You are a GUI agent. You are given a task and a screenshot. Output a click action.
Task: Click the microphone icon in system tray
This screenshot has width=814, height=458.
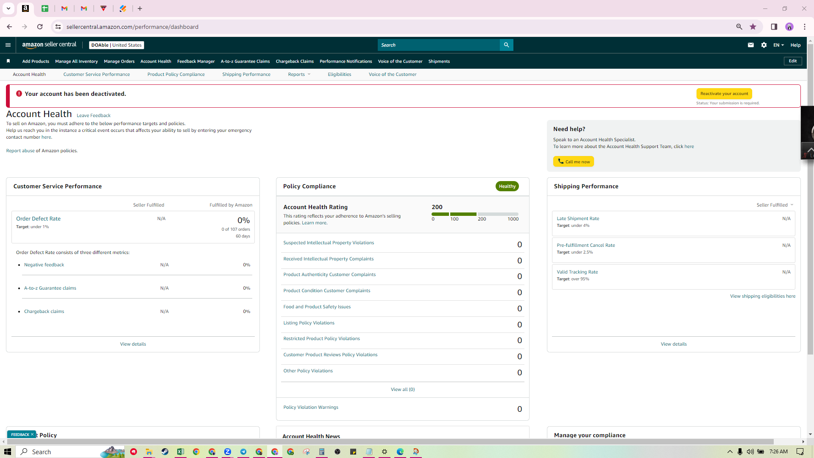pyautogui.click(x=740, y=452)
